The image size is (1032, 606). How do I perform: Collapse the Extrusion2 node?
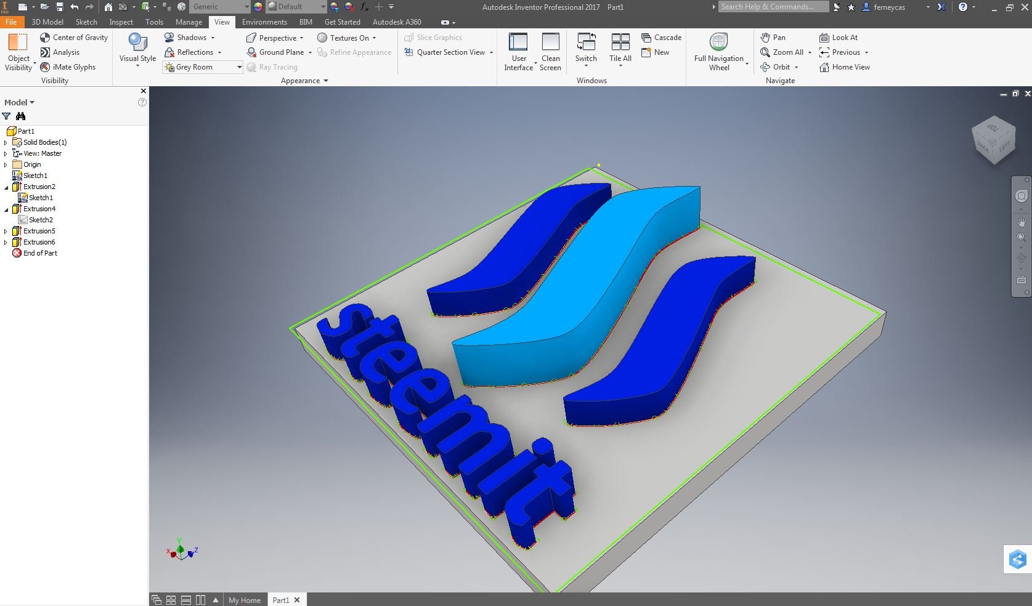pos(6,187)
